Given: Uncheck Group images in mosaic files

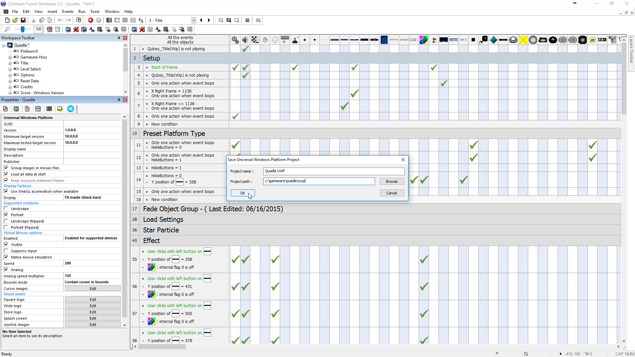Looking at the screenshot, I should [6, 168].
